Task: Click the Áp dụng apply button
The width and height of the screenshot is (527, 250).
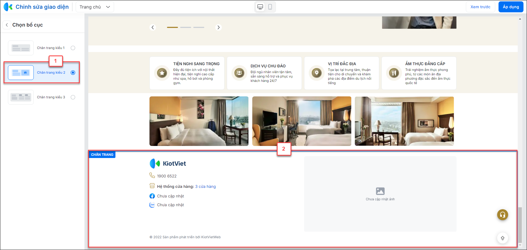Action: 511,7
